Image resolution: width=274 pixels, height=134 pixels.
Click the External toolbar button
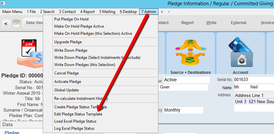point(238,23)
